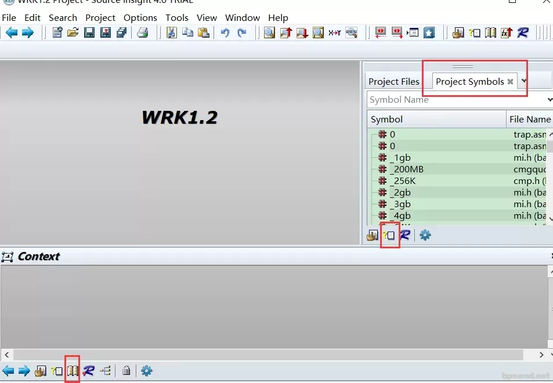The height and width of the screenshot is (383, 553).
Task: Toggle the padlock lock in Context toolbar
Action: (126, 371)
